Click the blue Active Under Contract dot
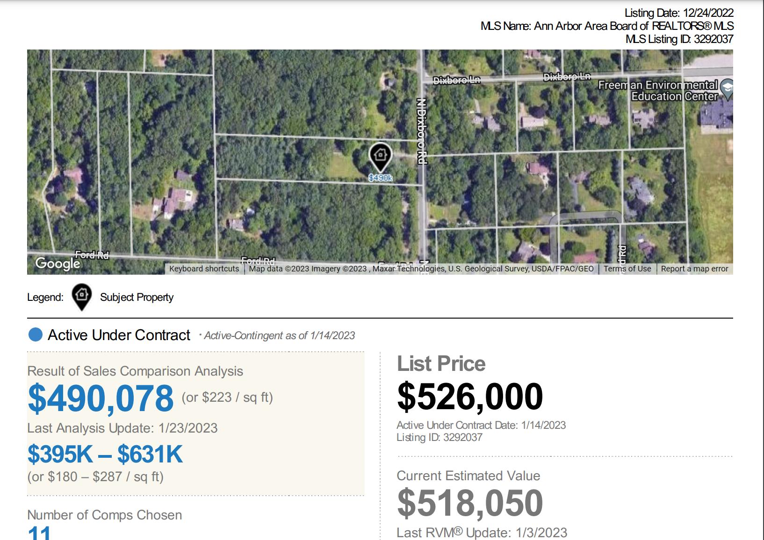Screen dimensions: 764x540 (36, 335)
